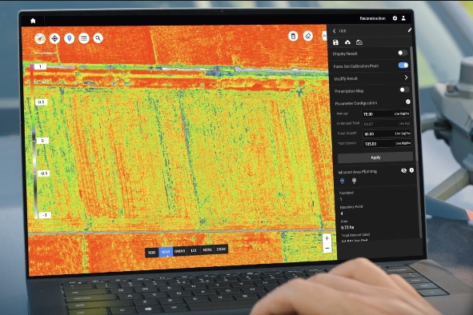Click the Total Amount Used label
Image resolution: width=473 pixels, height=315 pixels.
coord(355,235)
